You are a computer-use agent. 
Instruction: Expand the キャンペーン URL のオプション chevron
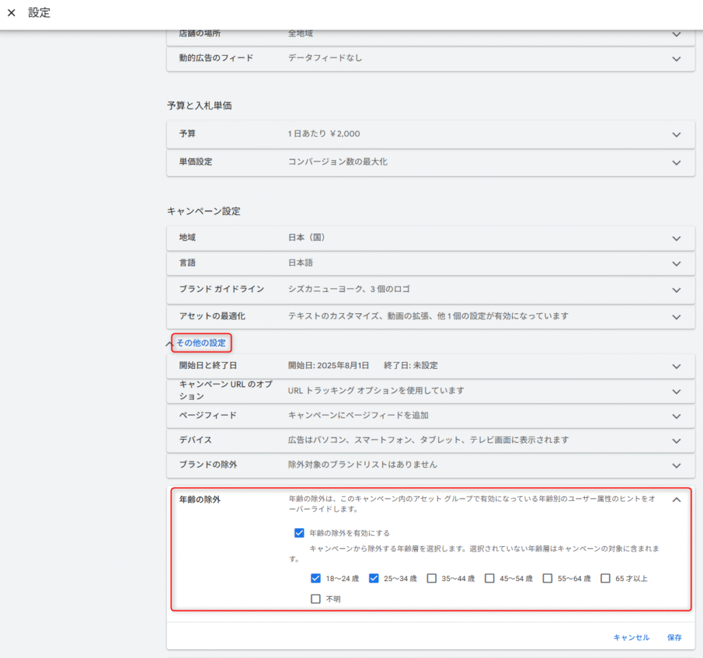(x=676, y=392)
